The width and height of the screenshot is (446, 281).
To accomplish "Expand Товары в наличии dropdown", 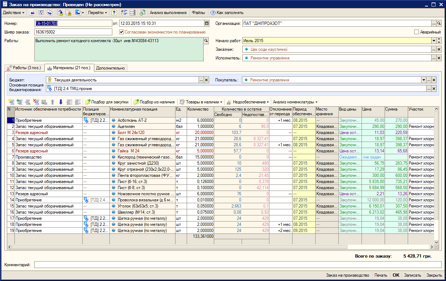I will point(202,102).
